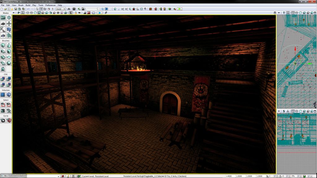
Task: Click the CSG Subtract icon
Action: tap(9, 79)
